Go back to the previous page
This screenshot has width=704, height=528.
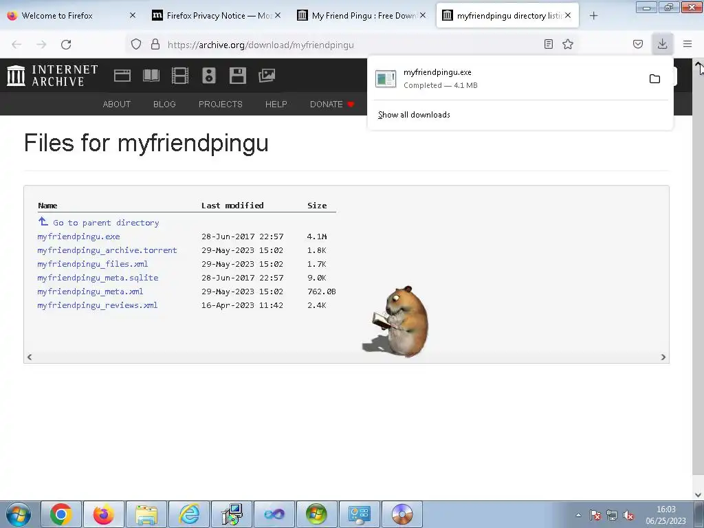coord(16,44)
